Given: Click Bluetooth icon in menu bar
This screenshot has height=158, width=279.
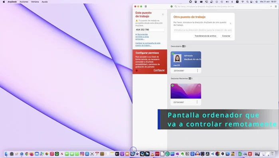Looking at the screenshot, I should [232, 2].
